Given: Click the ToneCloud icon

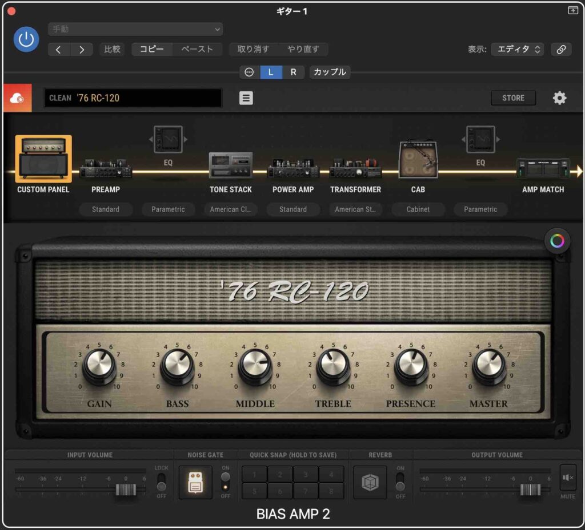Looking at the screenshot, I should tap(17, 98).
